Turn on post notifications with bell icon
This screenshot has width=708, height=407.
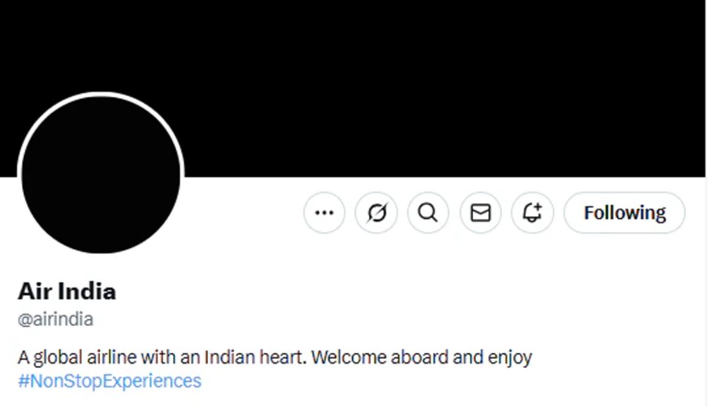click(533, 212)
